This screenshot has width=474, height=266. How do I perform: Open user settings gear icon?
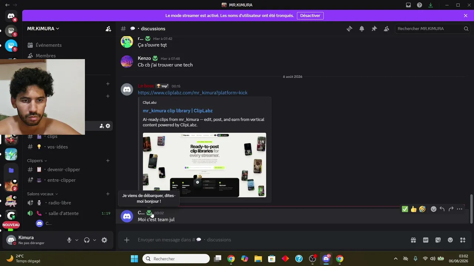pos(104,240)
